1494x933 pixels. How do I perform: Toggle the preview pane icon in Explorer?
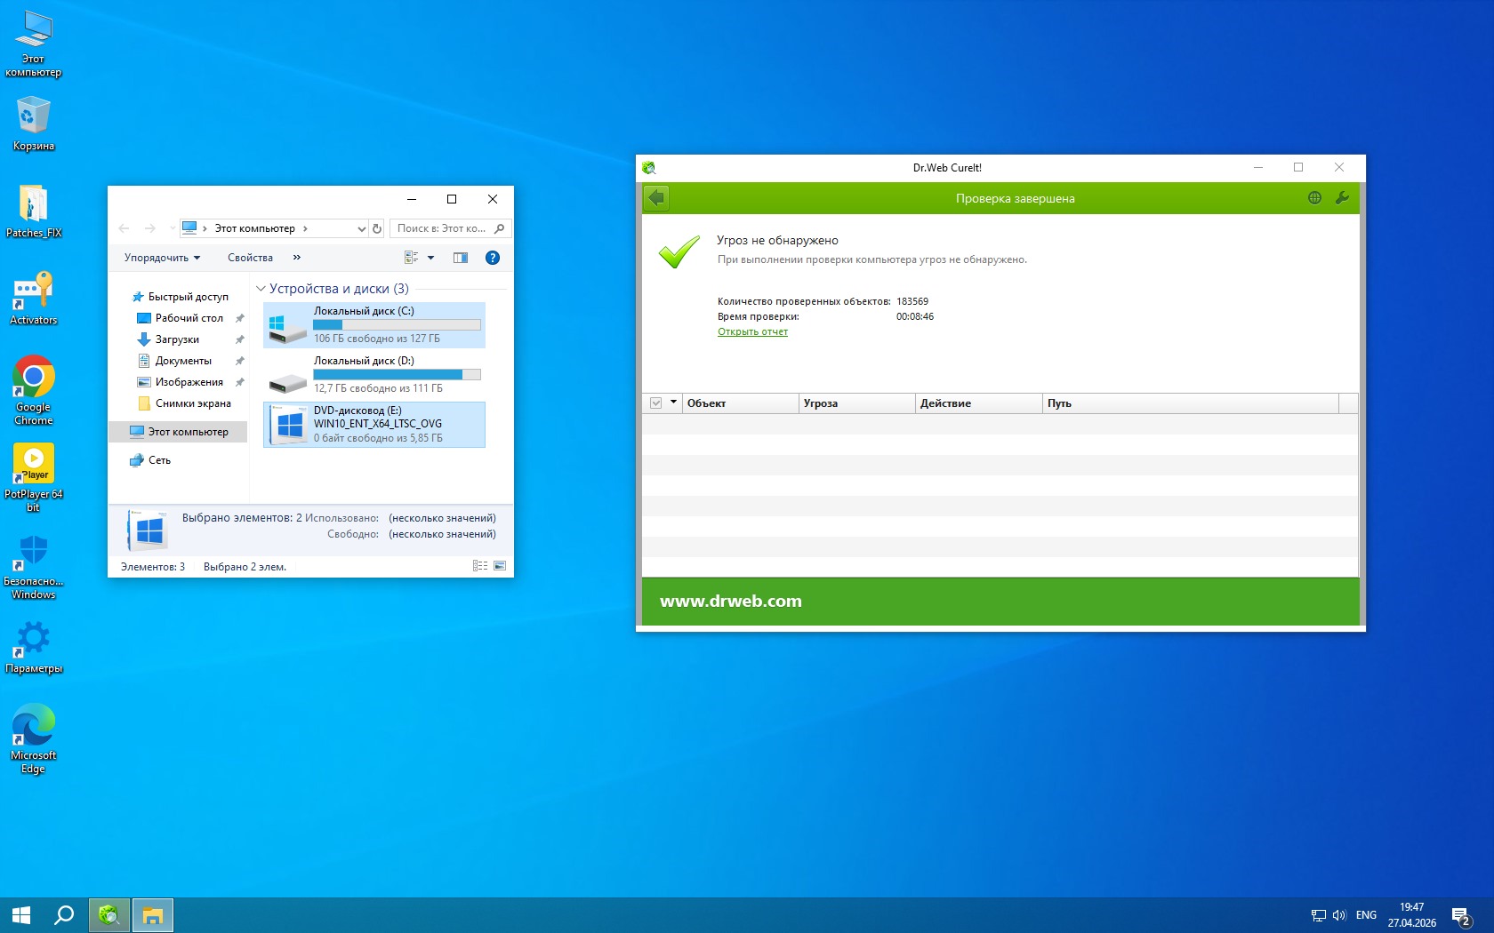pyautogui.click(x=460, y=258)
